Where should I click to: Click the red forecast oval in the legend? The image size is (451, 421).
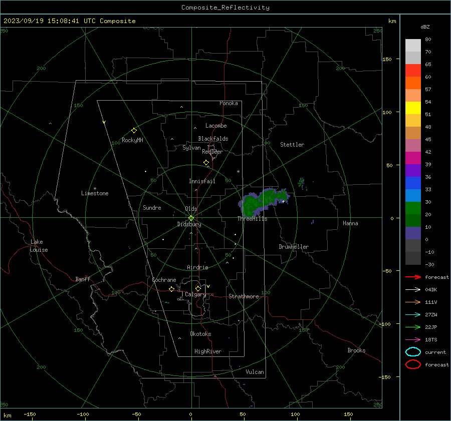coord(413,364)
